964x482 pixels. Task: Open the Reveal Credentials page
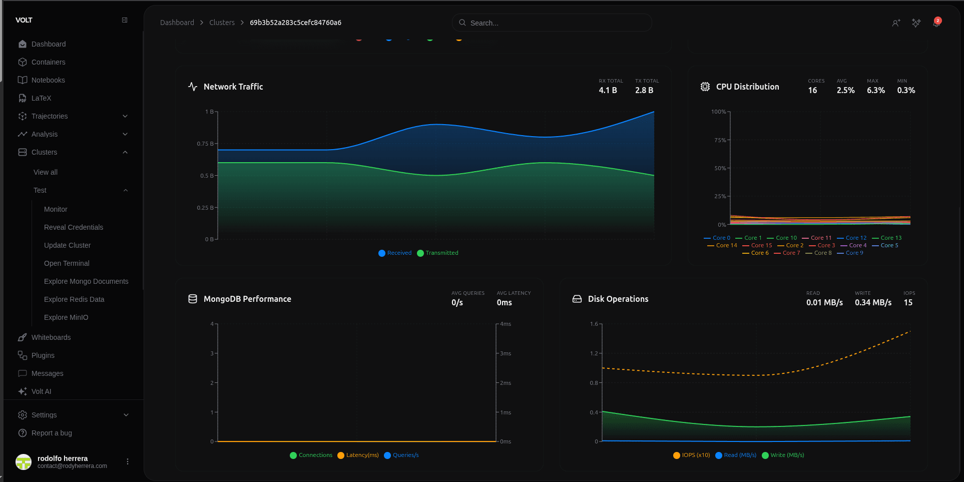coord(73,227)
